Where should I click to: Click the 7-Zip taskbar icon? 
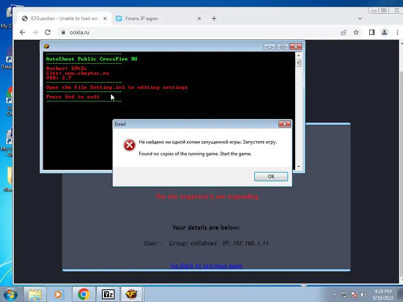click(108, 294)
